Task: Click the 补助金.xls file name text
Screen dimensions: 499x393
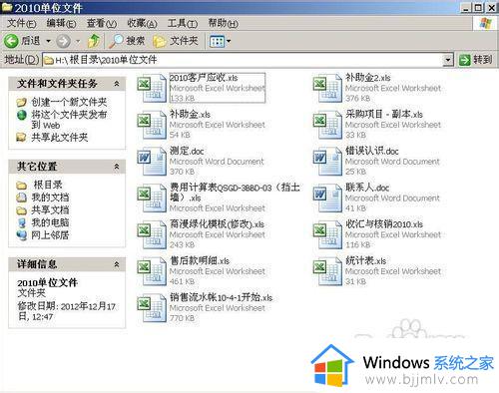Action: click(x=190, y=115)
